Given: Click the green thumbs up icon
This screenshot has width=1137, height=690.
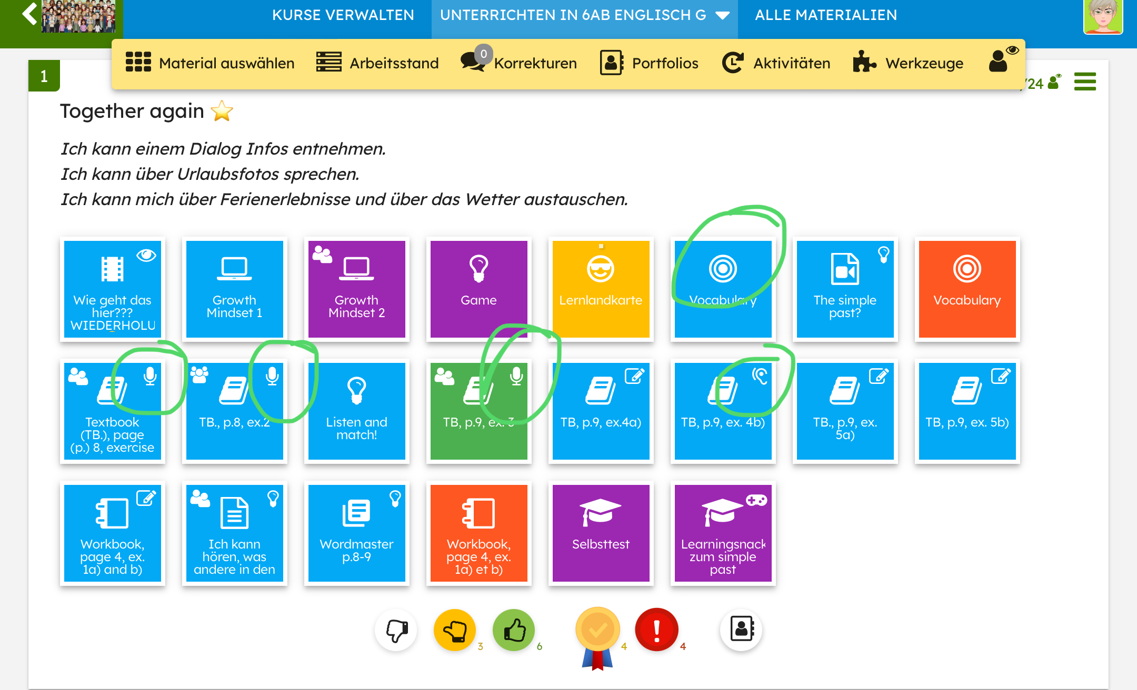Looking at the screenshot, I should [514, 630].
